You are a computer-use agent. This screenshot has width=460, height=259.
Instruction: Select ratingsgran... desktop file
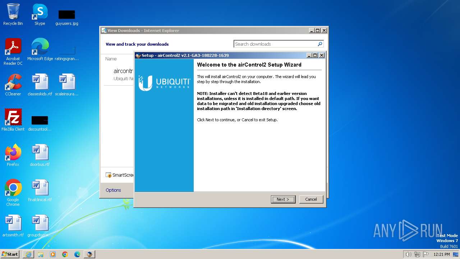pyautogui.click(x=67, y=53)
